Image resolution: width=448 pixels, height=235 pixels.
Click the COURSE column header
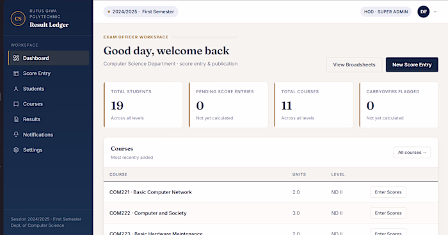tap(118, 174)
